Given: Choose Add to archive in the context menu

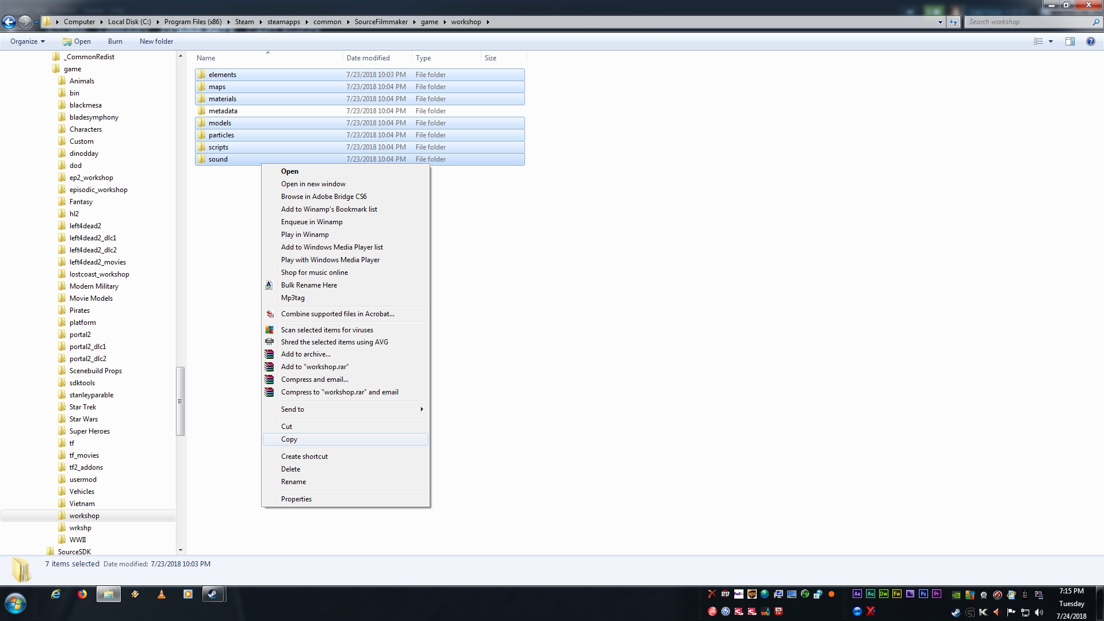Looking at the screenshot, I should pos(305,354).
